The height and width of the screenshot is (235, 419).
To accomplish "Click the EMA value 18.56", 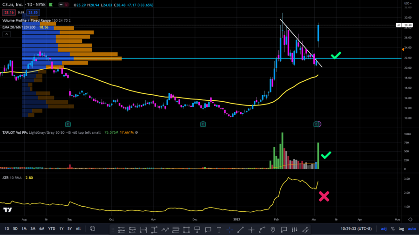I will click(44, 27).
